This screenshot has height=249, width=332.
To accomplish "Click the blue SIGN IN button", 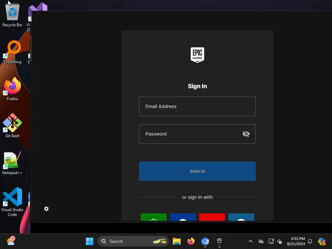I will click(x=197, y=171).
